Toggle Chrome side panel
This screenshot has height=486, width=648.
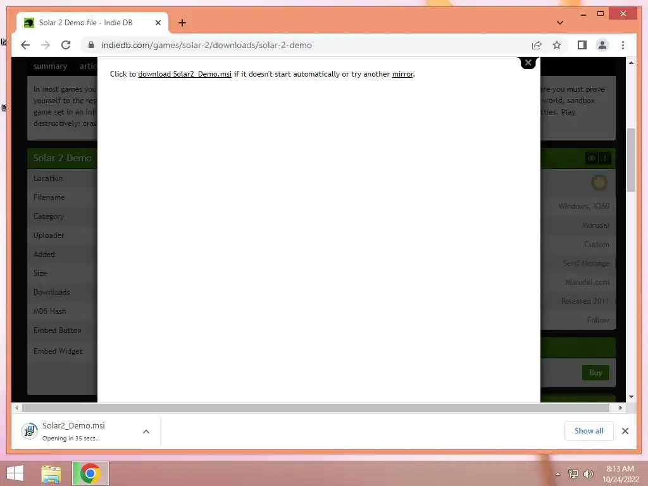click(582, 45)
